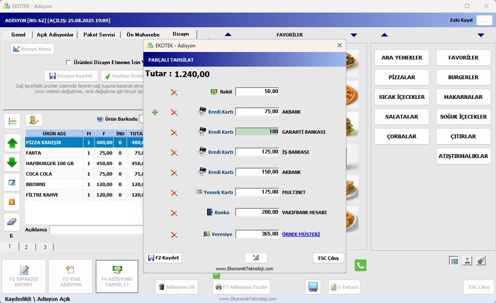The image size is (496, 303).
Task: Open the SOĞUK İÇECEKLER category
Action: pos(463,117)
